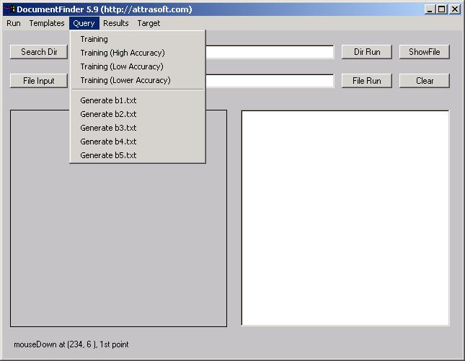Open the Target menu
The height and width of the screenshot is (361, 465).
149,23
